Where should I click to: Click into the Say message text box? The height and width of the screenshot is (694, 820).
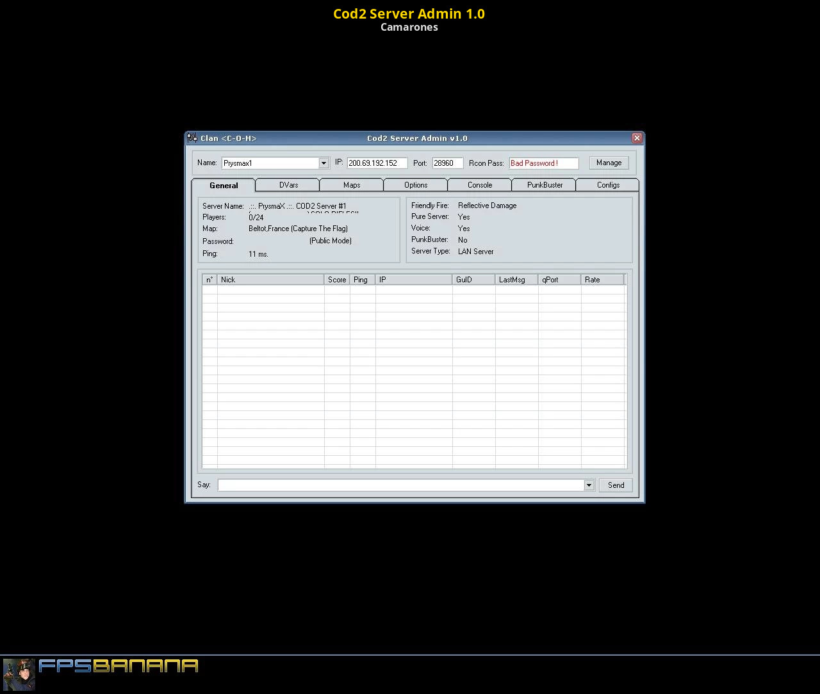point(400,485)
